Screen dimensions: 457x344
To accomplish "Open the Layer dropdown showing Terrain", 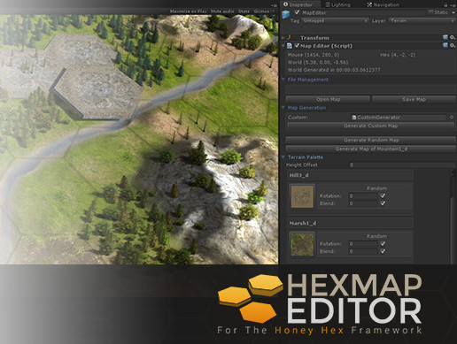I will tap(422, 20).
